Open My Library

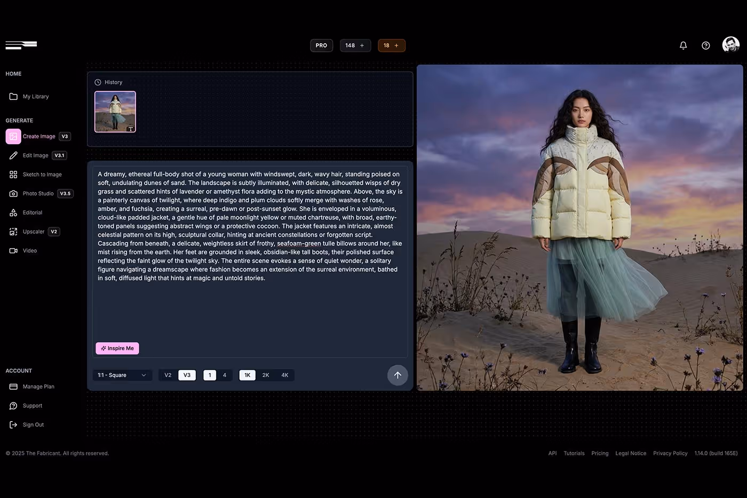point(36,96)
